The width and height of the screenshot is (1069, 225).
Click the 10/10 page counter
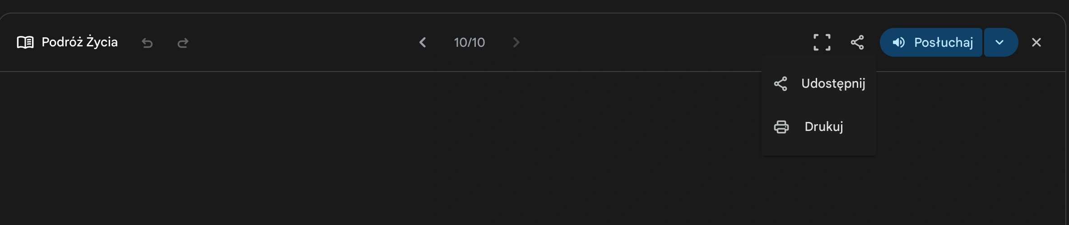pyautogui.click(x=469, y=42)
